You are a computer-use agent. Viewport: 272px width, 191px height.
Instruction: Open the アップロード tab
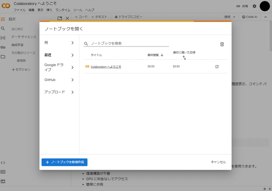(x=59, y=92)
